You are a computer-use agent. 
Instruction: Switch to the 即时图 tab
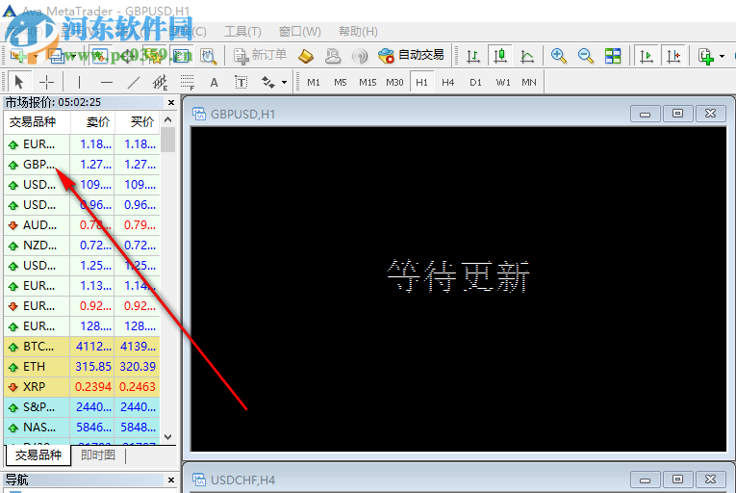click(98, 454)
